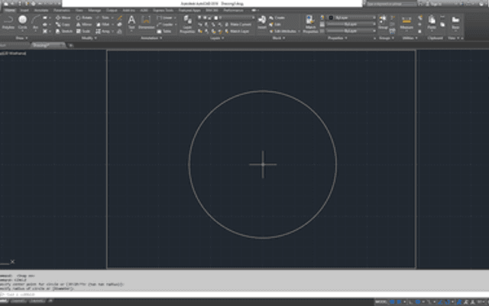Click Match Properties tool
Viewport: 489px width, 306px height.
[x=310, y=24]
